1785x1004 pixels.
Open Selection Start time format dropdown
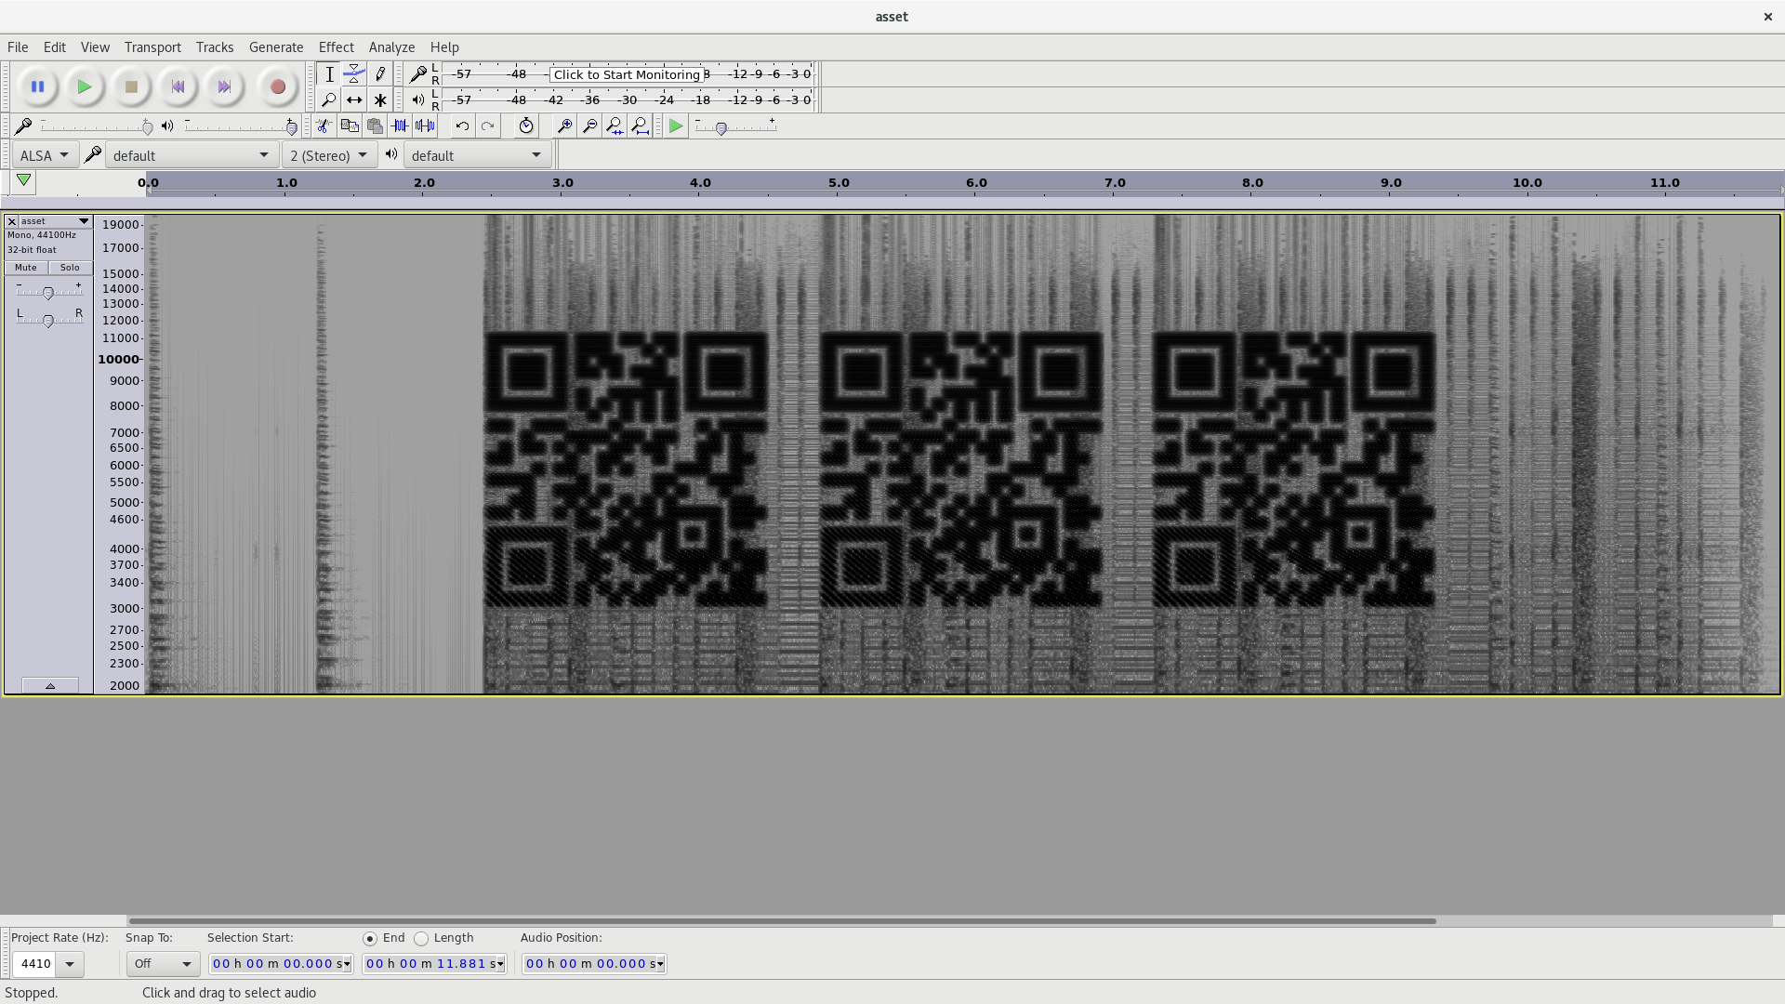(348, 964)
